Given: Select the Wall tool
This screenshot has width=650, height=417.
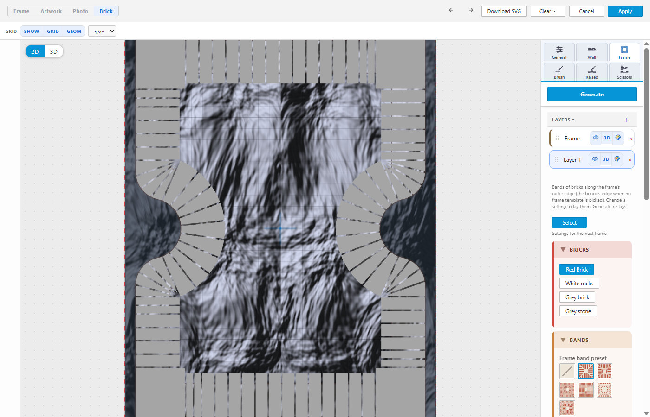Looking at the screenshot, I should point(592,52).
